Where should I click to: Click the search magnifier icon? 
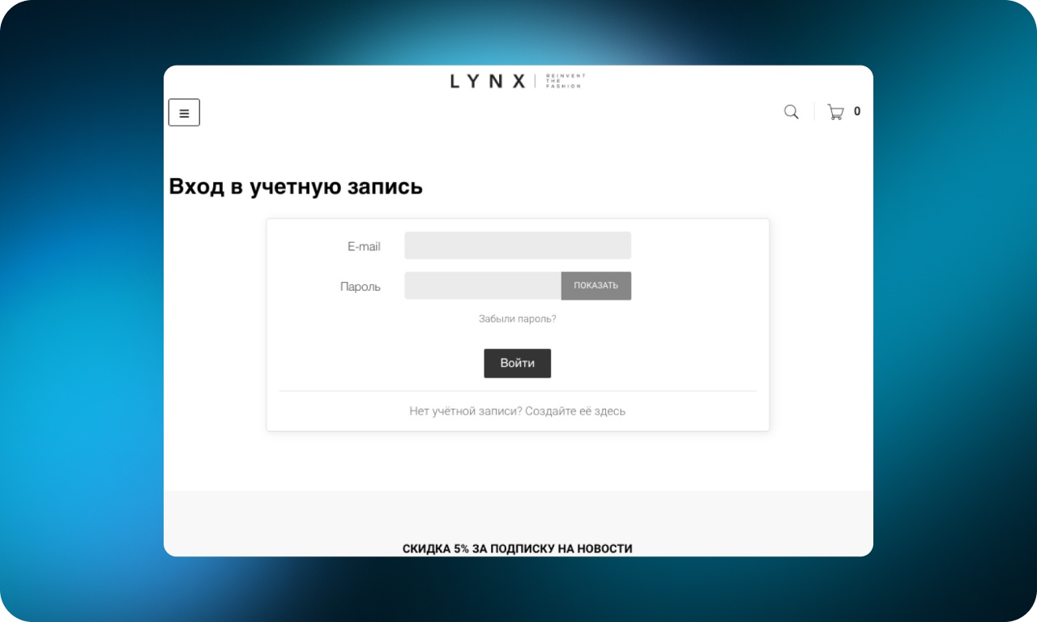[792, 112]
